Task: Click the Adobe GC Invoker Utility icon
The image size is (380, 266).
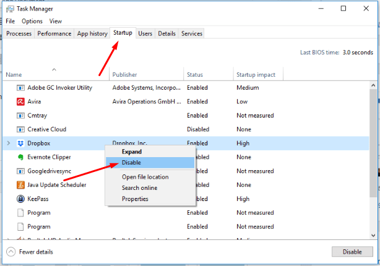Action: click(20, 88)
